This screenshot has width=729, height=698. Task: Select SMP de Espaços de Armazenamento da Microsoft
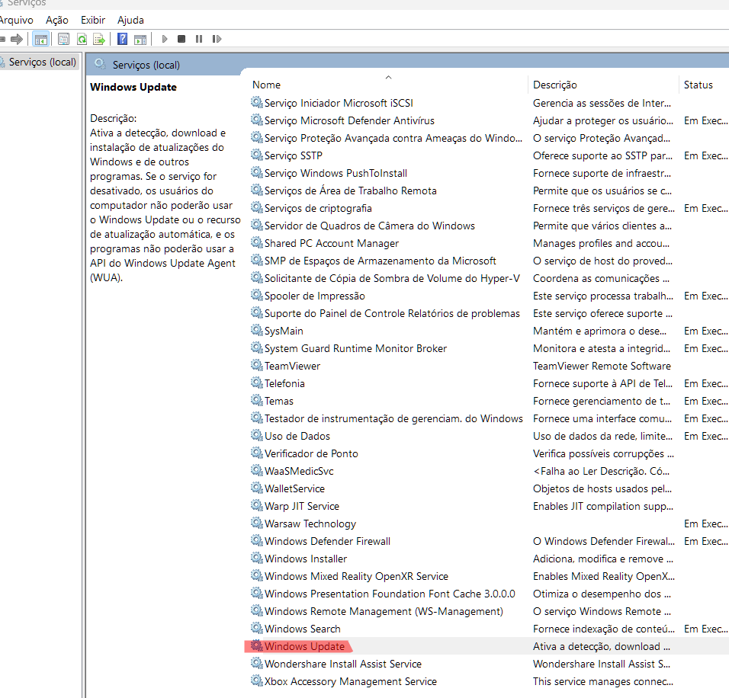click(381, 261)
